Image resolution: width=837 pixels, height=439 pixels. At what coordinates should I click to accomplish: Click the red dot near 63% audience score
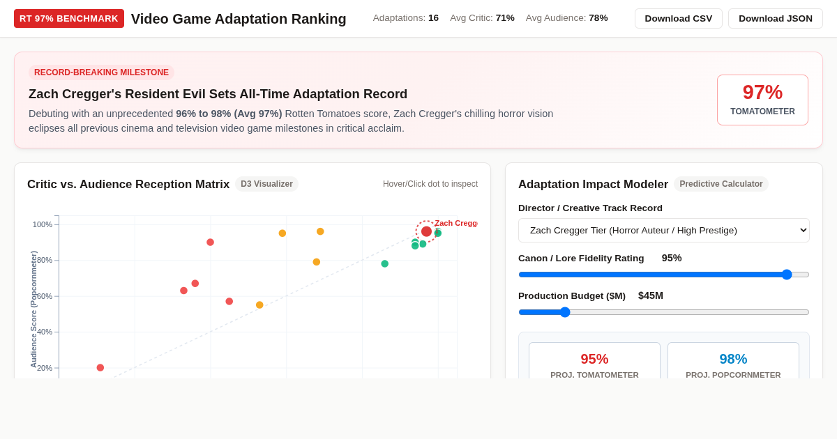point(183,291)
